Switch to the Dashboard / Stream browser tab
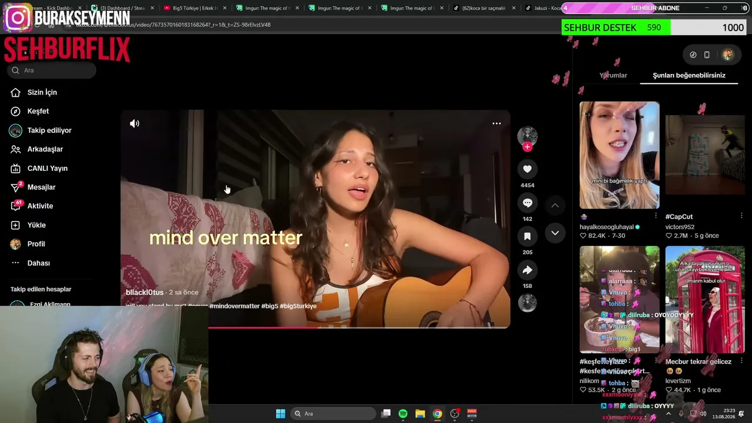 tap(122, 8)
